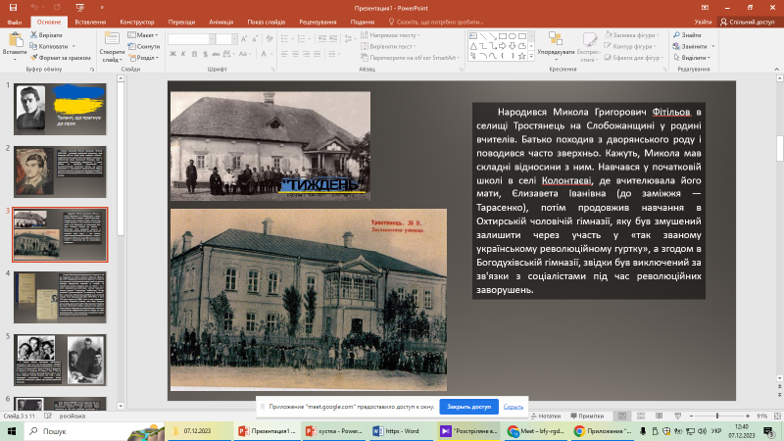Open Упорядкувати arrange options
The width and height of the screenshot is (784, 441).
pos(556,46)
